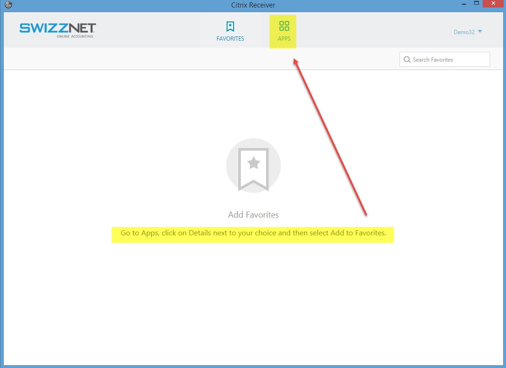This screenshot has width=506, height=368.
Task: Close the Citrix Receiver window
Action: point(493,4)
